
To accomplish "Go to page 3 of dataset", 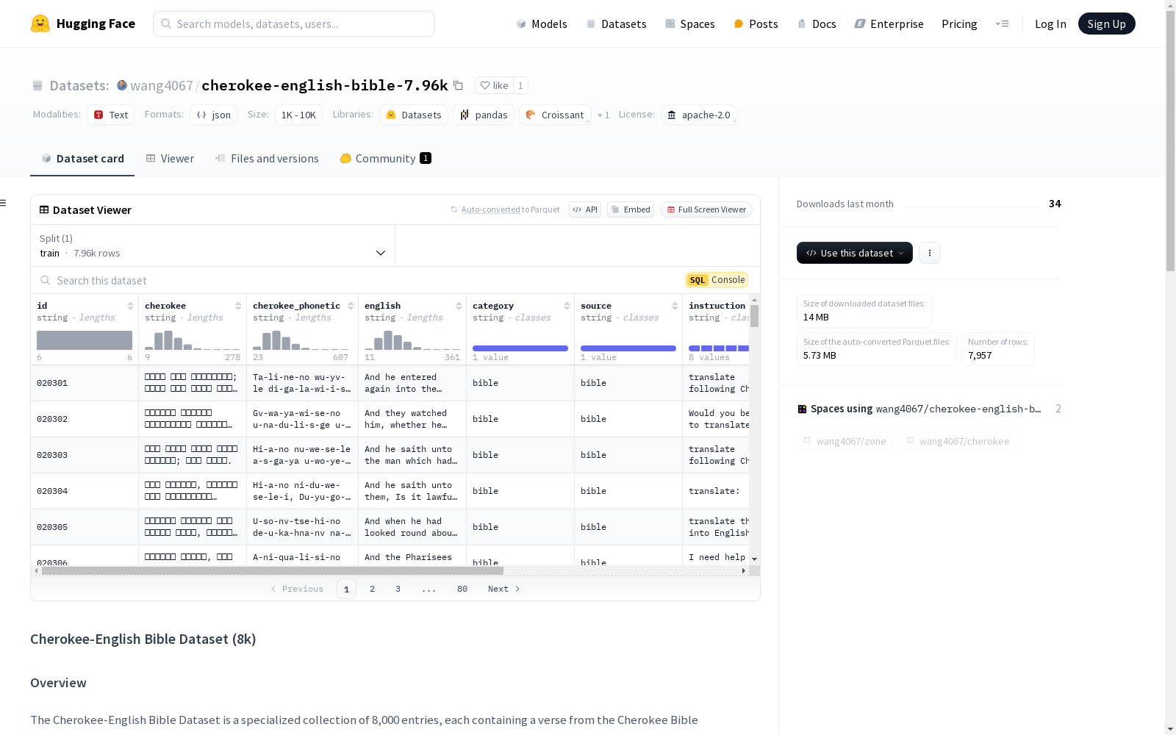I will [398, 589].
